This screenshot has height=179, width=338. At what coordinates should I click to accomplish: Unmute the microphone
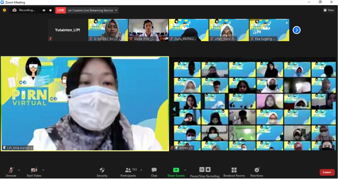(x=11, y=172)
